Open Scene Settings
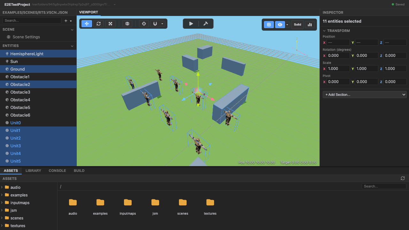Image resolution: width=409 pixels, height=230 pixels. click(x=26, y=37)
